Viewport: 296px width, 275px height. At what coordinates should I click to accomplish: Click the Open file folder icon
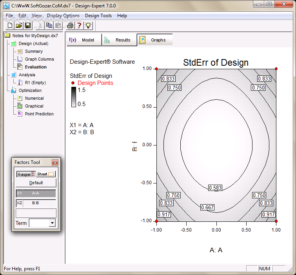click(x=19, y=25)
